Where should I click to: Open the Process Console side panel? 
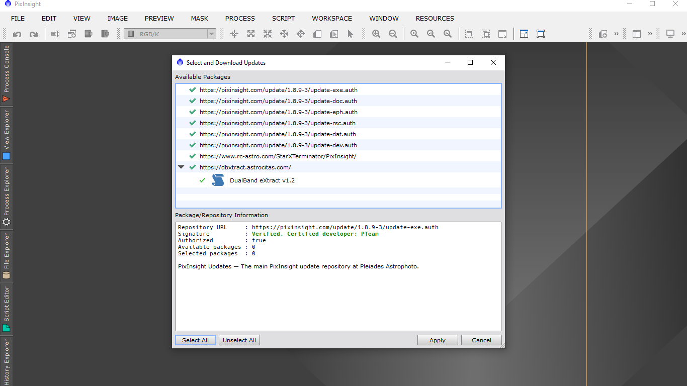point(7,73)
